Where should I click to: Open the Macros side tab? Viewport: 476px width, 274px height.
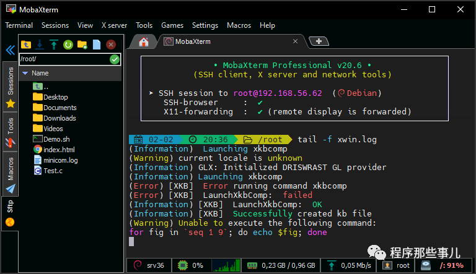point(11,174)
